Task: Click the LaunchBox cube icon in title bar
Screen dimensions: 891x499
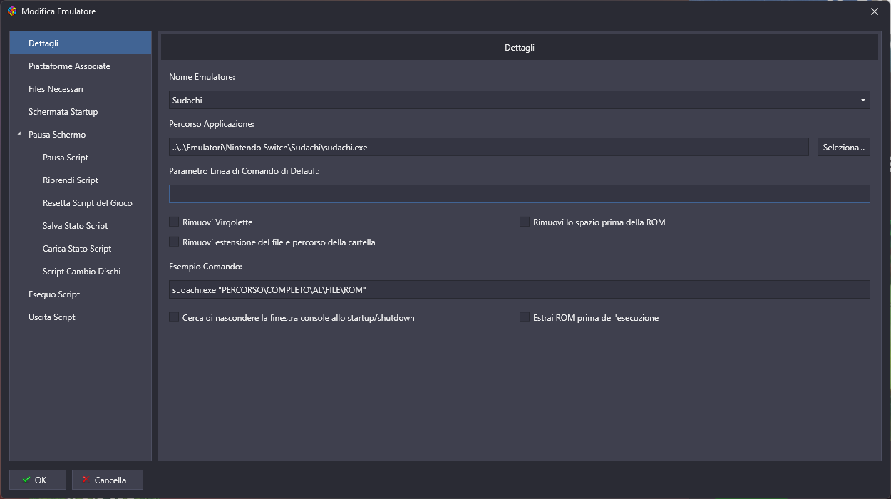Action: tap(11, 11)
